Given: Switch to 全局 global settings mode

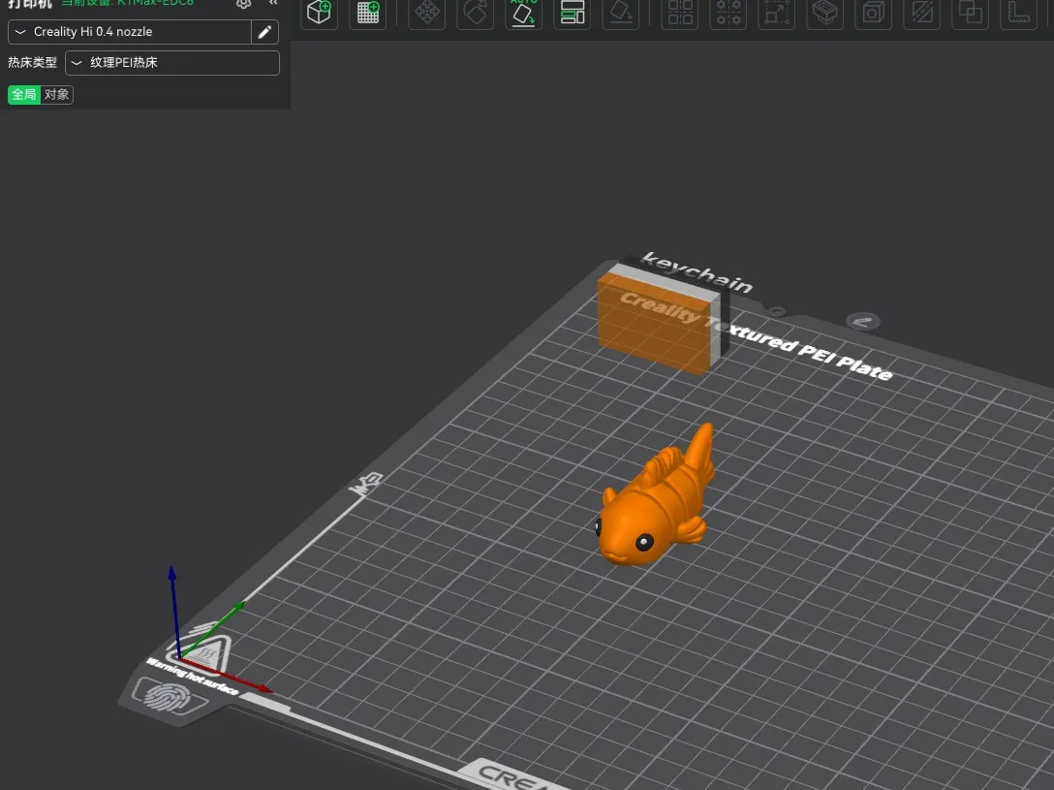Looking at the screenshot, I should click(x=24, y=95).
